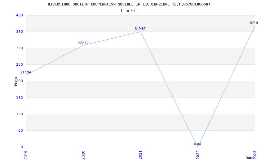
Task: Click the 350 y-axis value
Action: click(19, 32)
